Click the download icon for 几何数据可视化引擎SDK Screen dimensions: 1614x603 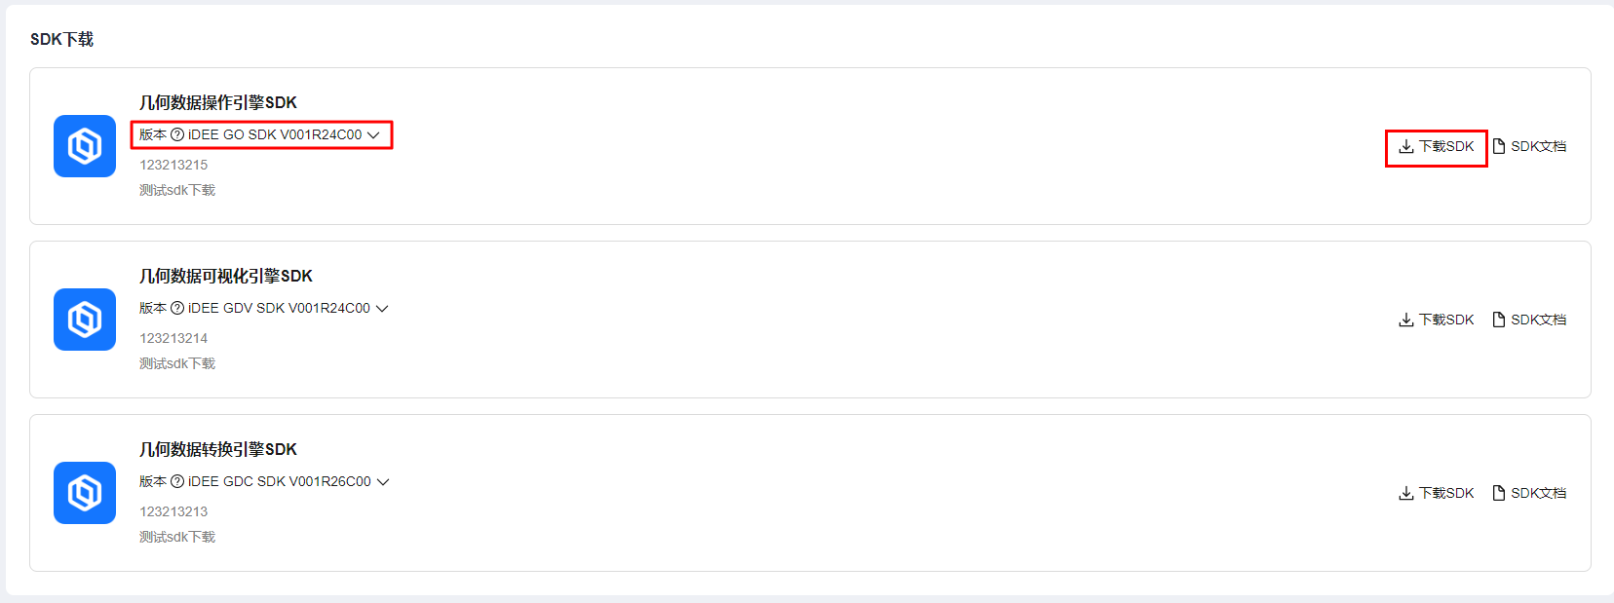(x=1406, y=320)
